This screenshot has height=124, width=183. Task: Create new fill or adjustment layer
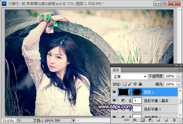tap(151, 120)
